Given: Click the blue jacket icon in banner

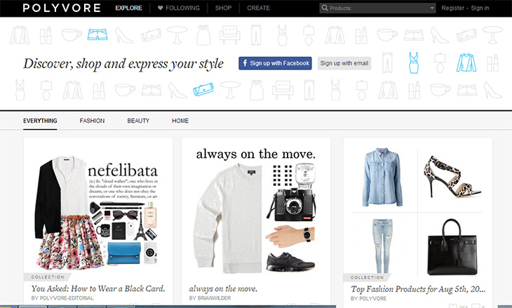Looking at the screenshot, I should (x=466, y=62).
